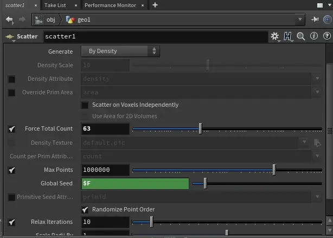
Task: Click the Global Seed $F field
Action: pyautogui.click(x=135, y=184)
